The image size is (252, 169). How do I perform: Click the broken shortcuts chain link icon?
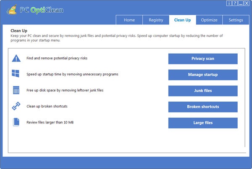click(16, 106)
